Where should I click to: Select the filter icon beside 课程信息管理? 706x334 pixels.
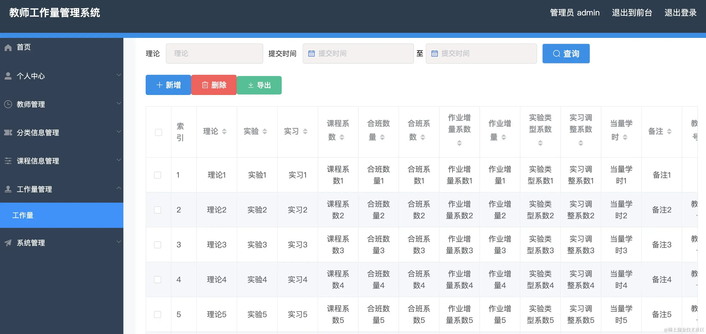tap(8, 161)
